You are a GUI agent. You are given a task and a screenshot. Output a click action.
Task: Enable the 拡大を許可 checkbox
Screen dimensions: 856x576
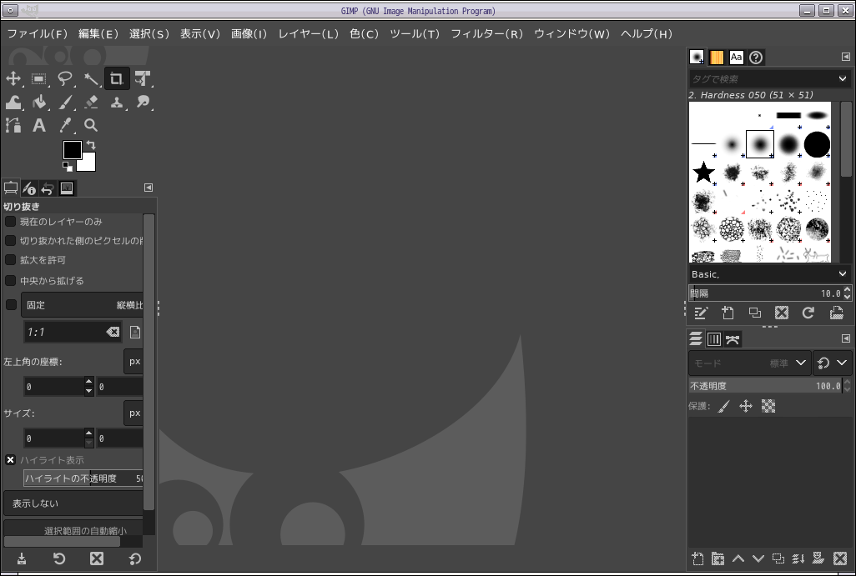click(10, 259)
